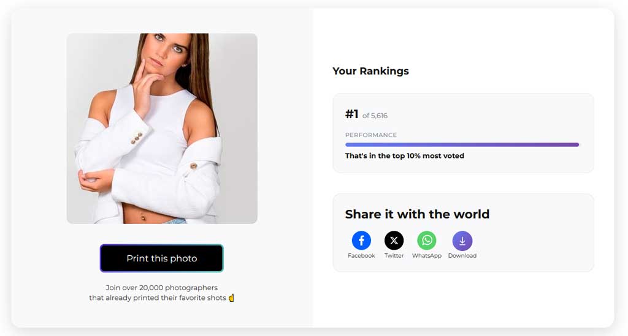
Task: Click the purple performance progress bar
Action: pyautogui.click(x=462, y=145)
